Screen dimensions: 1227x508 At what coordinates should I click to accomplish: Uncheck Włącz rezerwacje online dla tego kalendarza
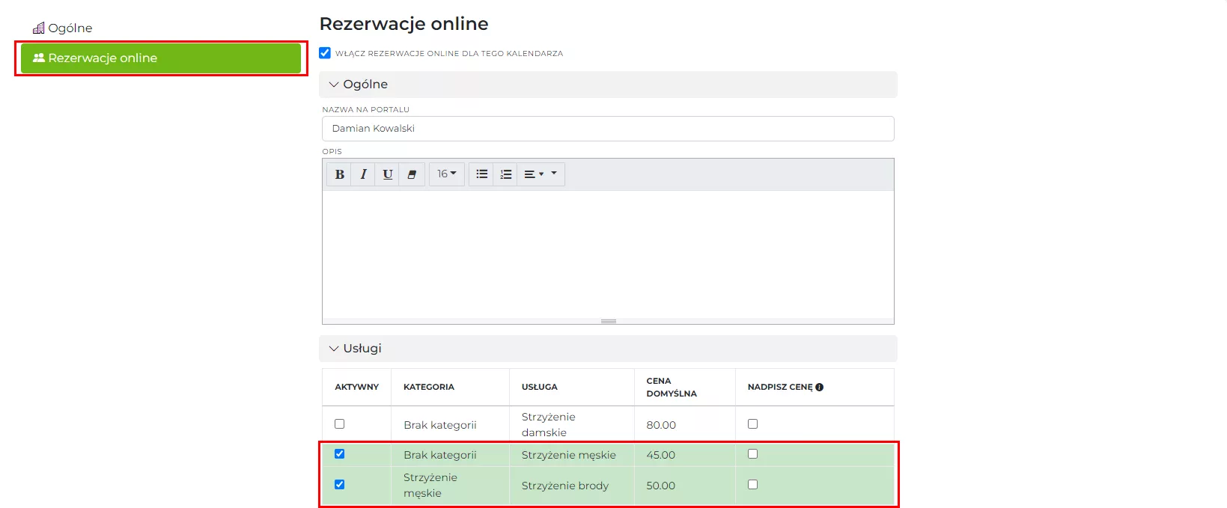(x=325, y=53)
